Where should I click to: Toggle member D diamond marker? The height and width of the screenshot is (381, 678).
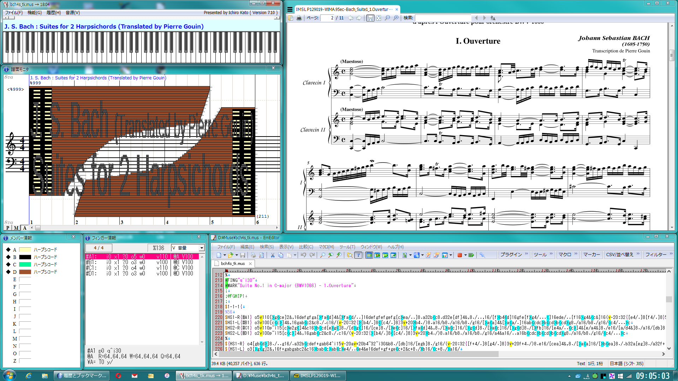coord(8,272)
